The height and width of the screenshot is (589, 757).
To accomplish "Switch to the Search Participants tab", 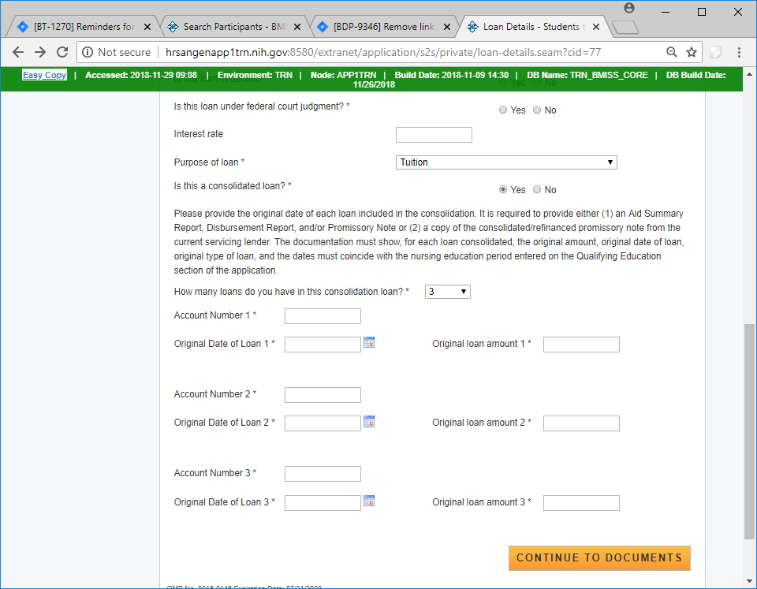I will pyautogui.click(x=233, y=27).
